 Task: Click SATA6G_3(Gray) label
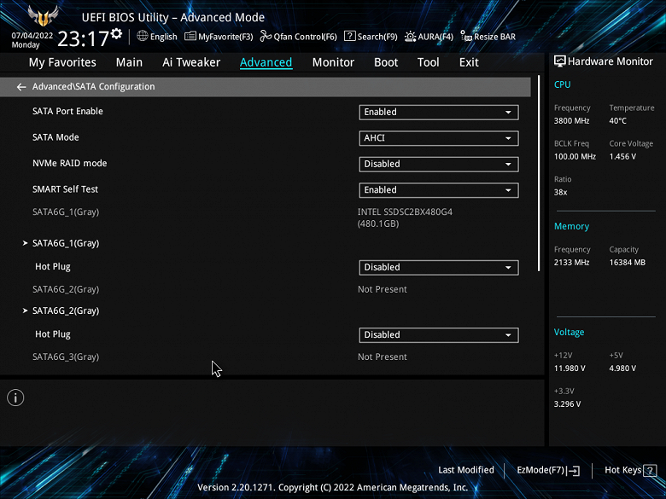click(x=66, y=357)
